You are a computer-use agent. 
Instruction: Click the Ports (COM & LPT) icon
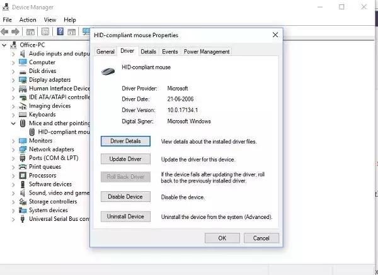click(x=23, y=158)
